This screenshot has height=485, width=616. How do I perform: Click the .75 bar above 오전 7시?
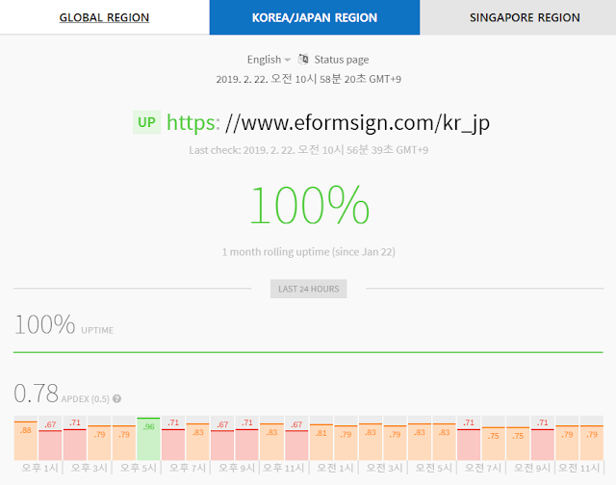click(x=494, y=444)
